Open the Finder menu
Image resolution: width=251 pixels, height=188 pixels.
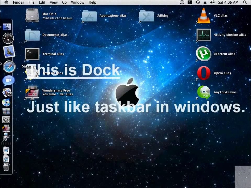[x=18, y=2]
